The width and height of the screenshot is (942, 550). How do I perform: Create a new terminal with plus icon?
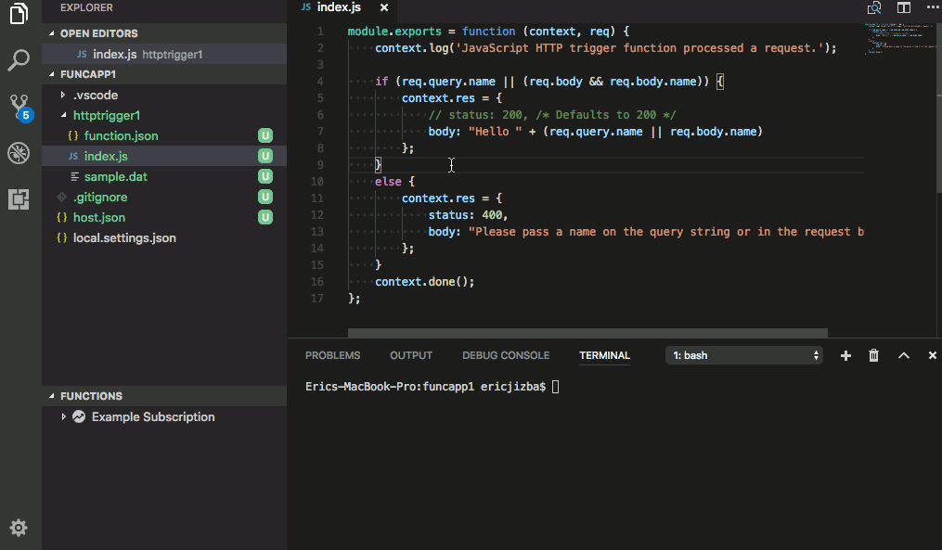point(845,355)
